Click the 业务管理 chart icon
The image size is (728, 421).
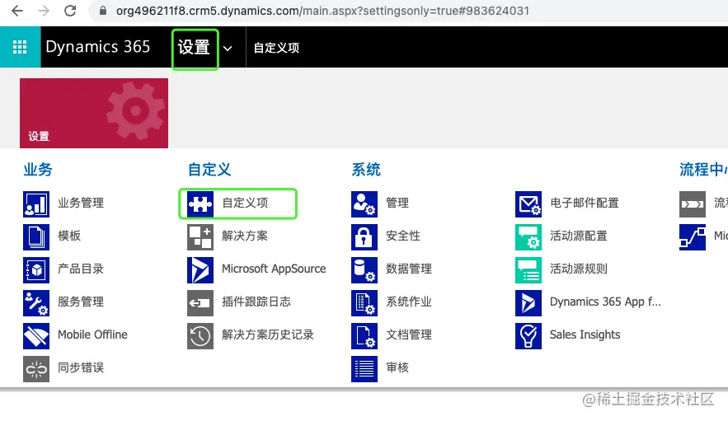pyautogui.click(x=36, y=203)
